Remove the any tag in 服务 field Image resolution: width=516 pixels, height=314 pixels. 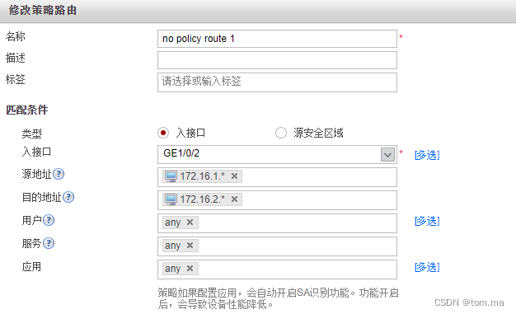(190, 246)
